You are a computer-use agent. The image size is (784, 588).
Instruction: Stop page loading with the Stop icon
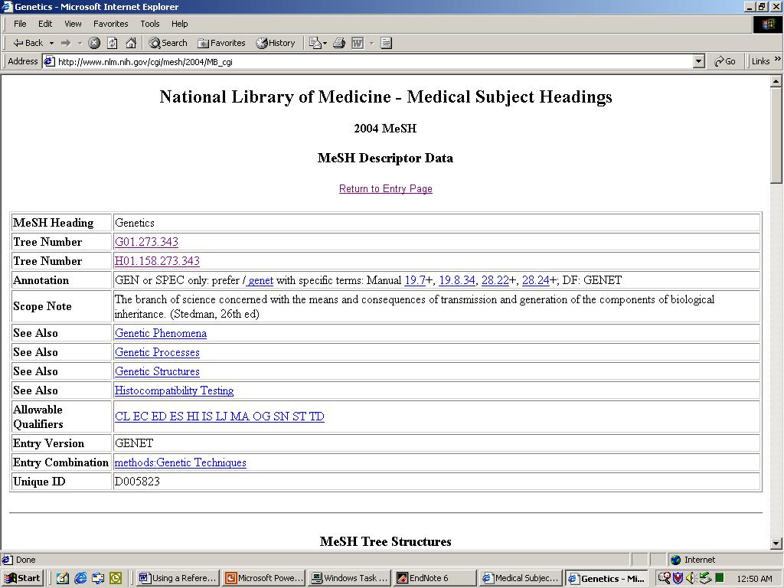pos(94,43)
